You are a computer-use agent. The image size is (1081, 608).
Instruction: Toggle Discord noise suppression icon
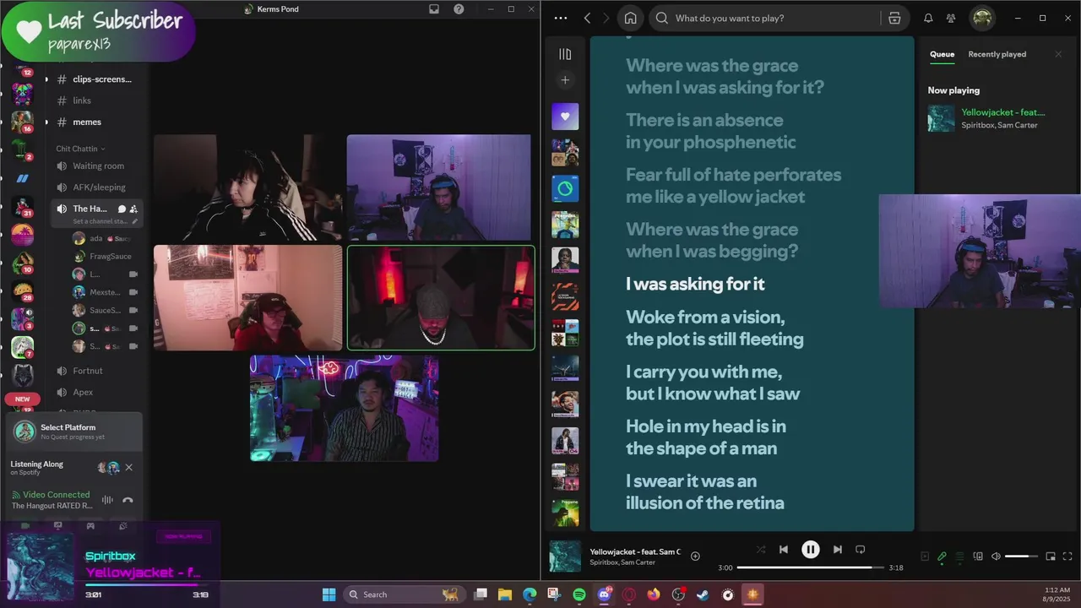coord(107,500)
